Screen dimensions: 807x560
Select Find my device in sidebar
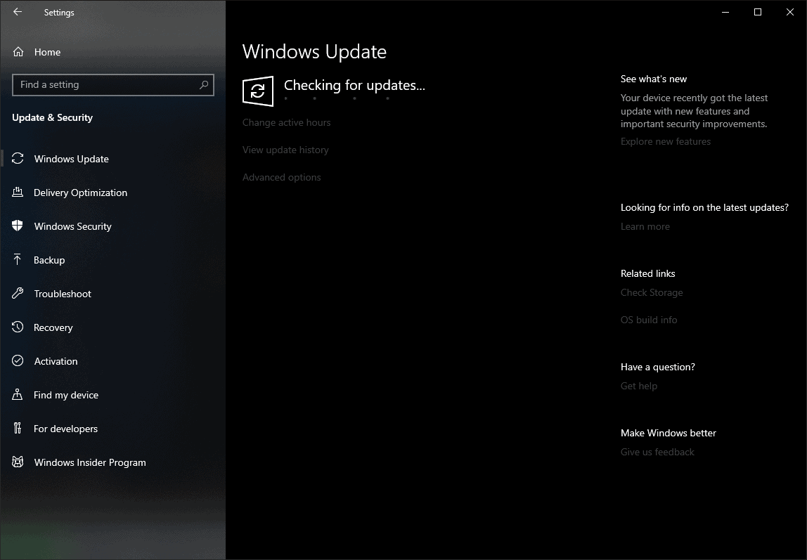(x=65, y=395)
